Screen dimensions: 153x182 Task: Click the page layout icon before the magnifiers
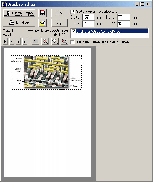click(35, 41)
